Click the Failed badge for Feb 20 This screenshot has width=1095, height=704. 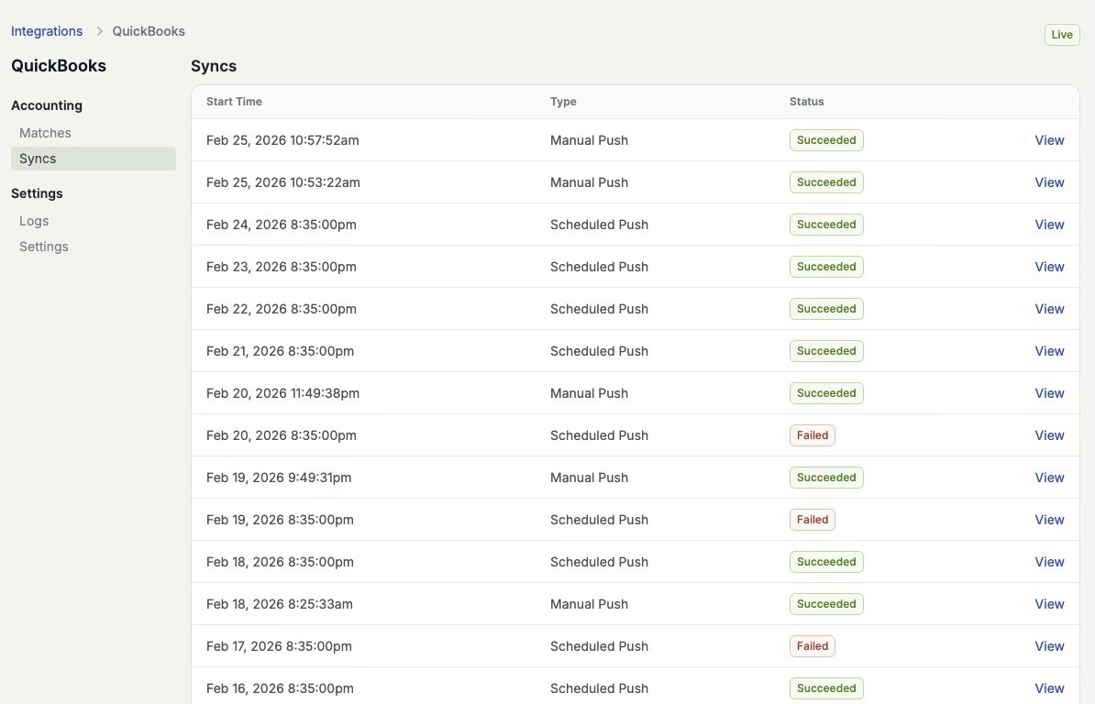[x=812, y=435]
